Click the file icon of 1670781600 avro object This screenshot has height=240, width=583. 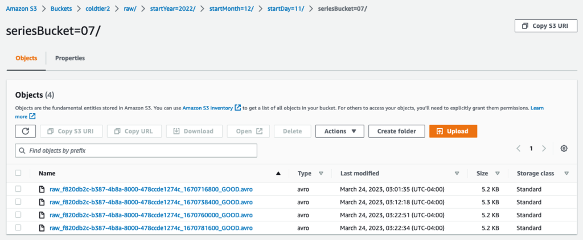pyautogui.click(x=42, y=228)
